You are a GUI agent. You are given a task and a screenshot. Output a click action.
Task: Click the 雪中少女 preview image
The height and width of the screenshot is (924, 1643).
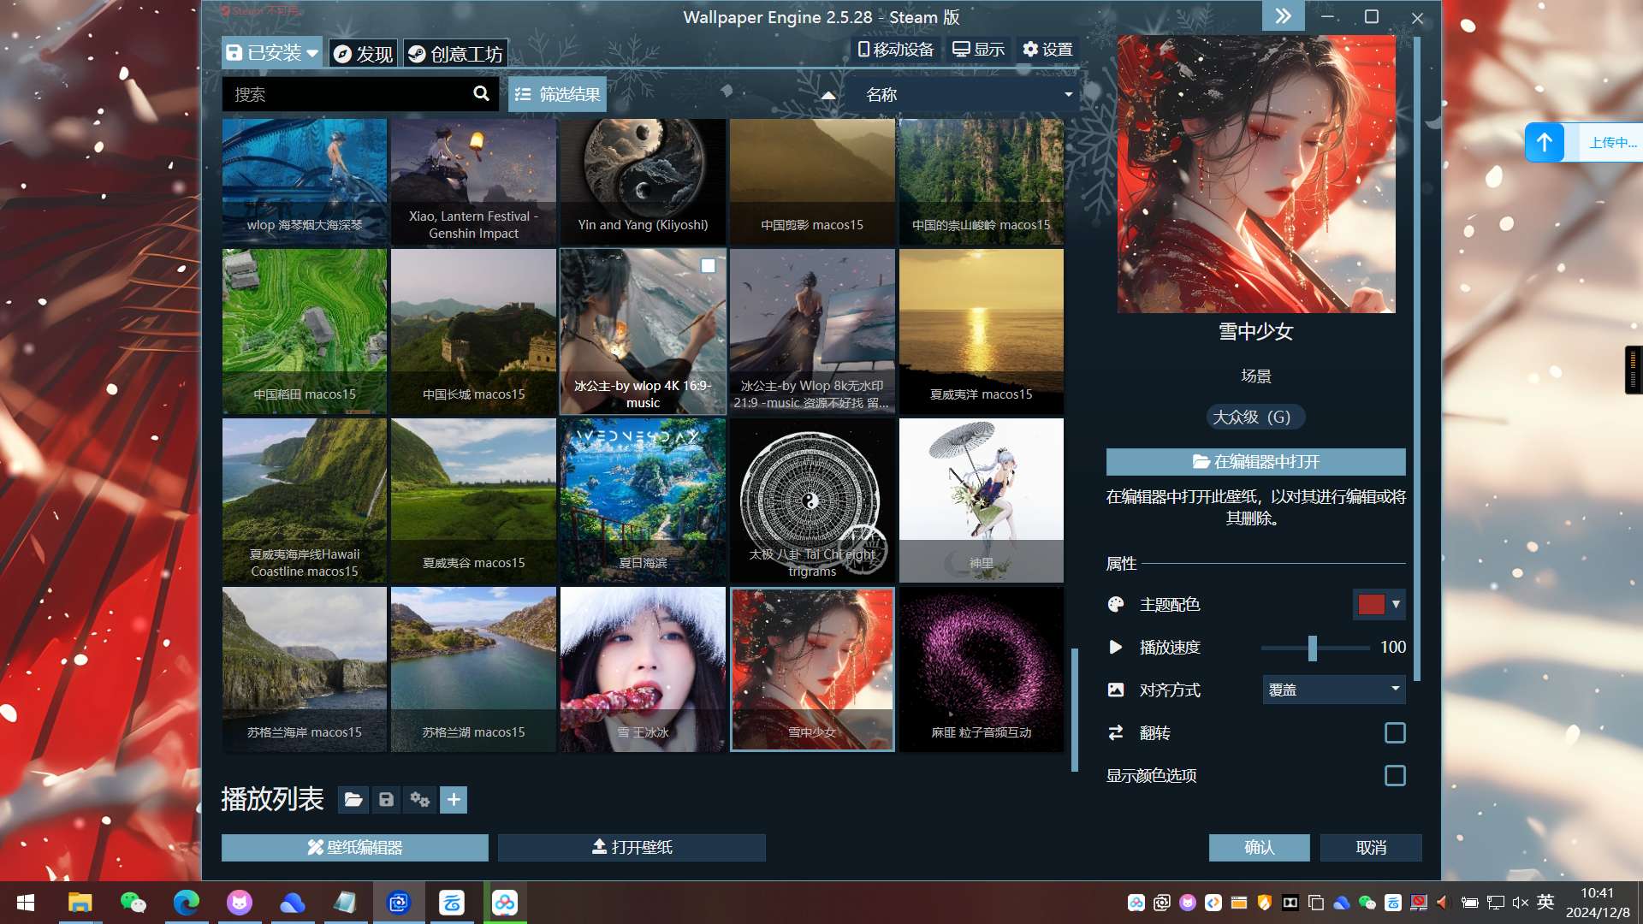[x=1255, y=175]
